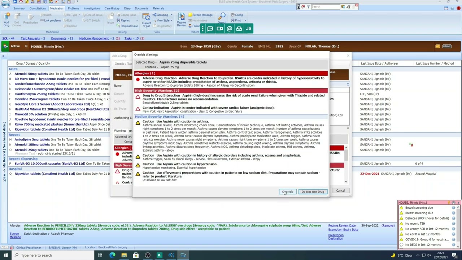Click the (Remove) link

(x=388, y=226)
